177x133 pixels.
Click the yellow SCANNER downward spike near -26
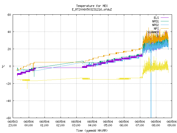click(x=27, y=85)
